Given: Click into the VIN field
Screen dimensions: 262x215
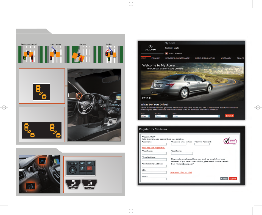Looking at the screenshot, I should point(154,172).
